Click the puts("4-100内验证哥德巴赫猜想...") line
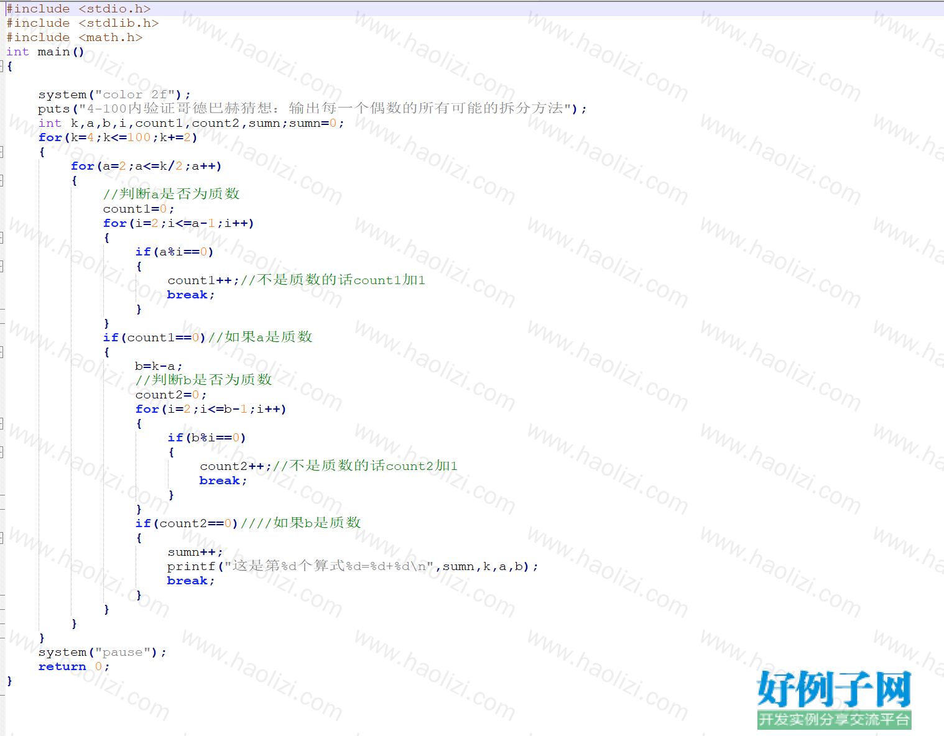944x736 pixels. pyautogui.click(x=312, y=109)
